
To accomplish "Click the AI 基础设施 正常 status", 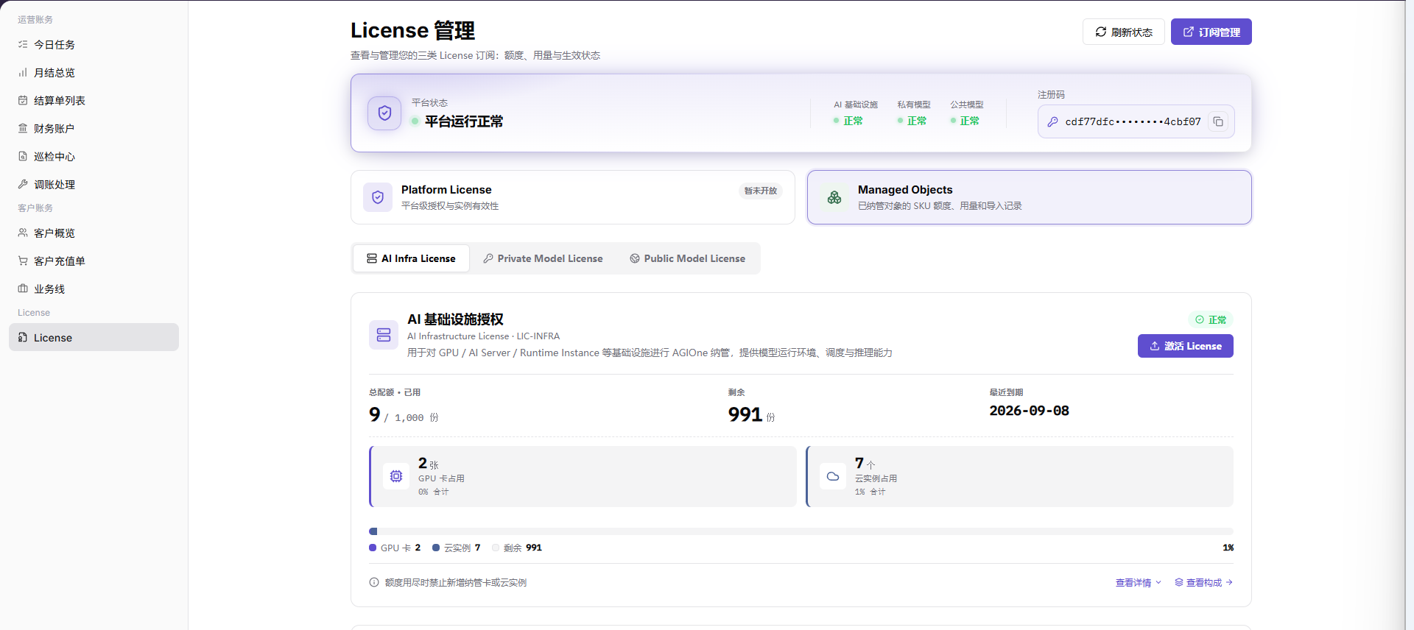I will [848, 121].
